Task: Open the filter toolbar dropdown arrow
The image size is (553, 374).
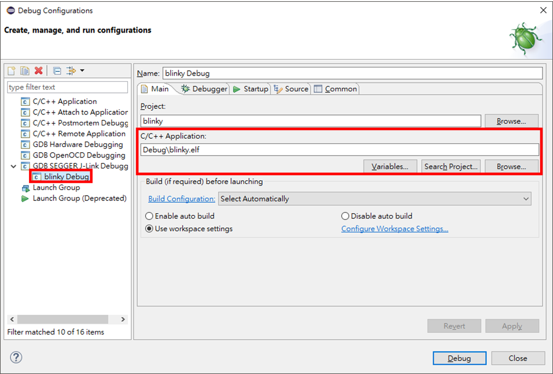Action: (82, 71)
